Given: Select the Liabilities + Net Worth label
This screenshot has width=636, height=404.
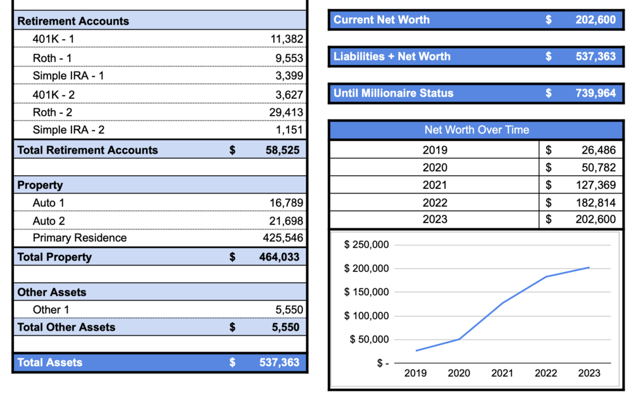Looking at the screenshot, I should pos(392,56).
